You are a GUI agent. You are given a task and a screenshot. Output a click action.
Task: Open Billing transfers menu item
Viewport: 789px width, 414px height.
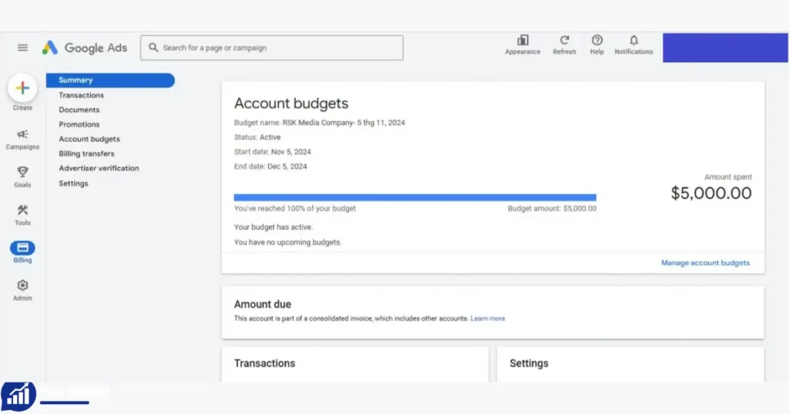click(x=86, y=153)
